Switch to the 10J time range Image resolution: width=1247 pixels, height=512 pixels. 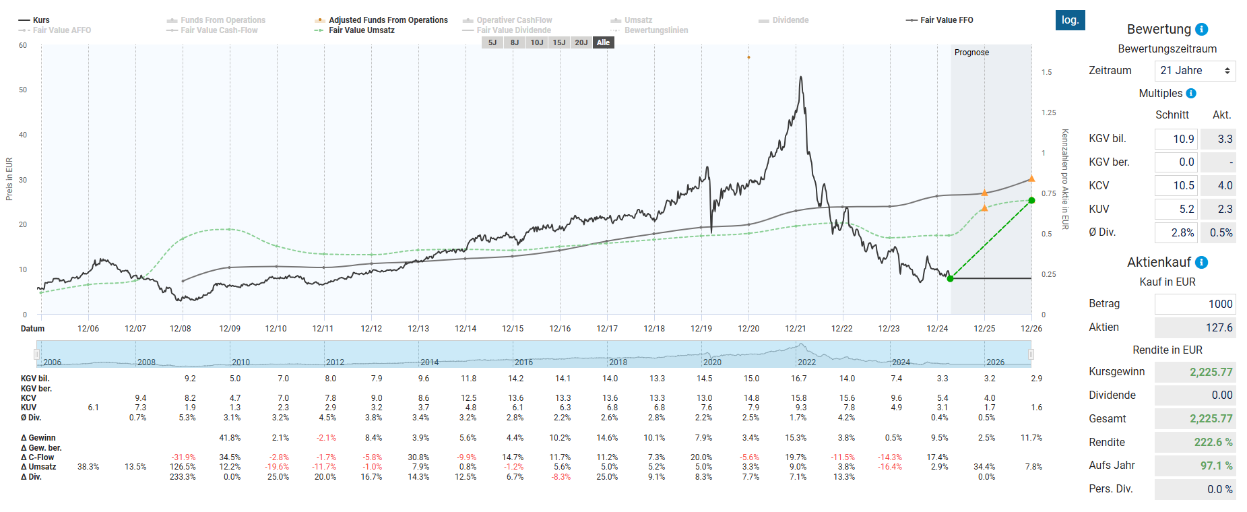click(x=536, y=42)
